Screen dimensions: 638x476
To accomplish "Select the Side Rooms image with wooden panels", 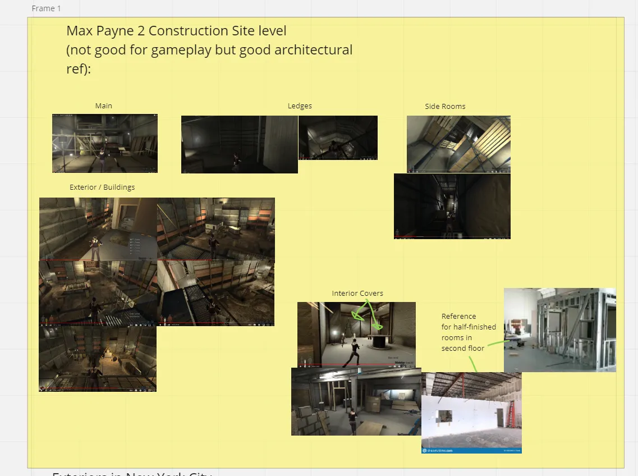I will click(x=458, y=144).
